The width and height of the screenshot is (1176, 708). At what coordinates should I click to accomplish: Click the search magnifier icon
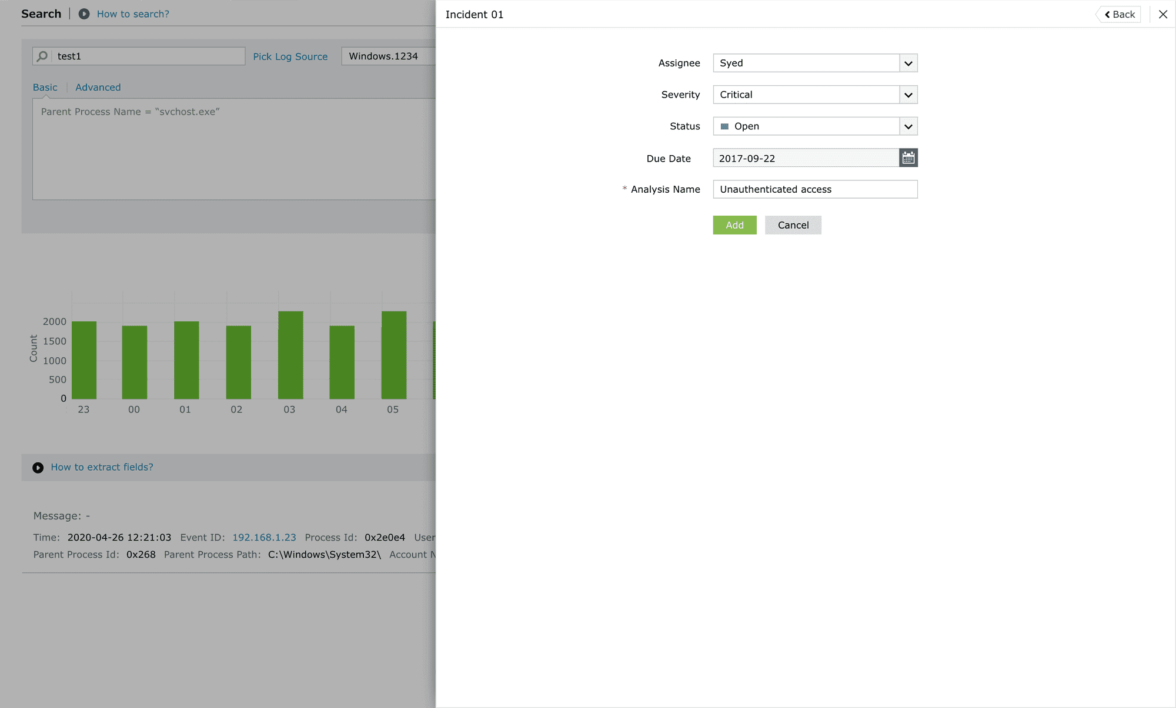point(42,56)
